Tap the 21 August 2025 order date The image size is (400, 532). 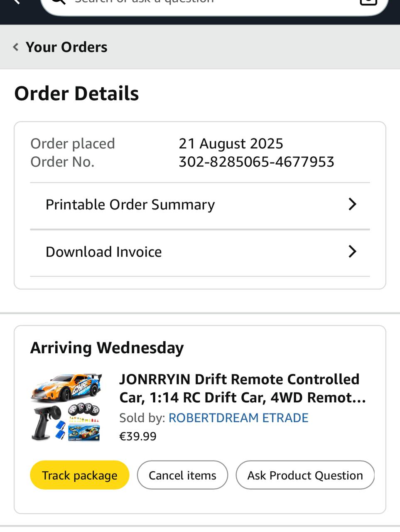(x=231, y=143)
